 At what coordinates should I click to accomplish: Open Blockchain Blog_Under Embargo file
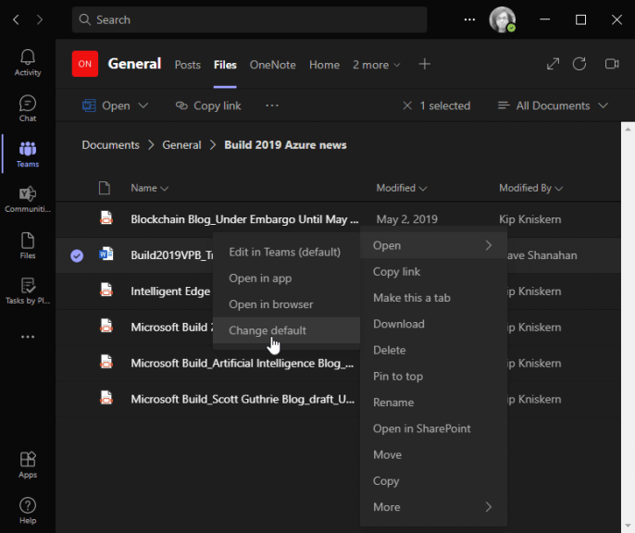pyautogui.click(x=244, y=219)
